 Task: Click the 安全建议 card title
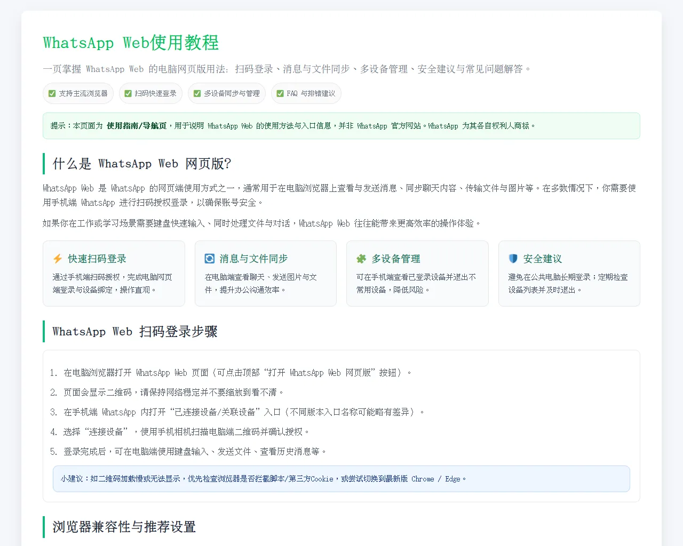pos(543,259)
